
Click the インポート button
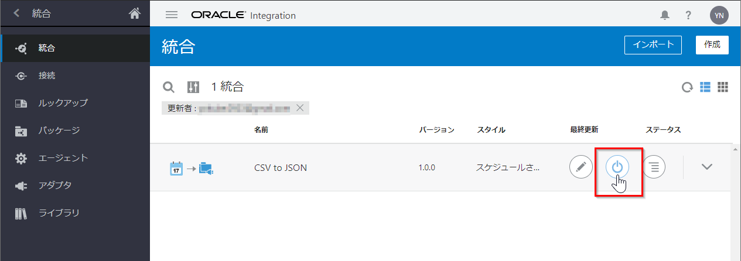click(653, 45)
